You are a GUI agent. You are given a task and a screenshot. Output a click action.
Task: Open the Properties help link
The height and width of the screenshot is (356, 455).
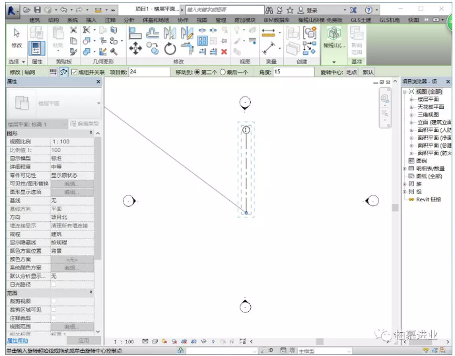(x=18, y=341)
